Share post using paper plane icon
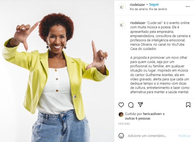 click(140, 105)
